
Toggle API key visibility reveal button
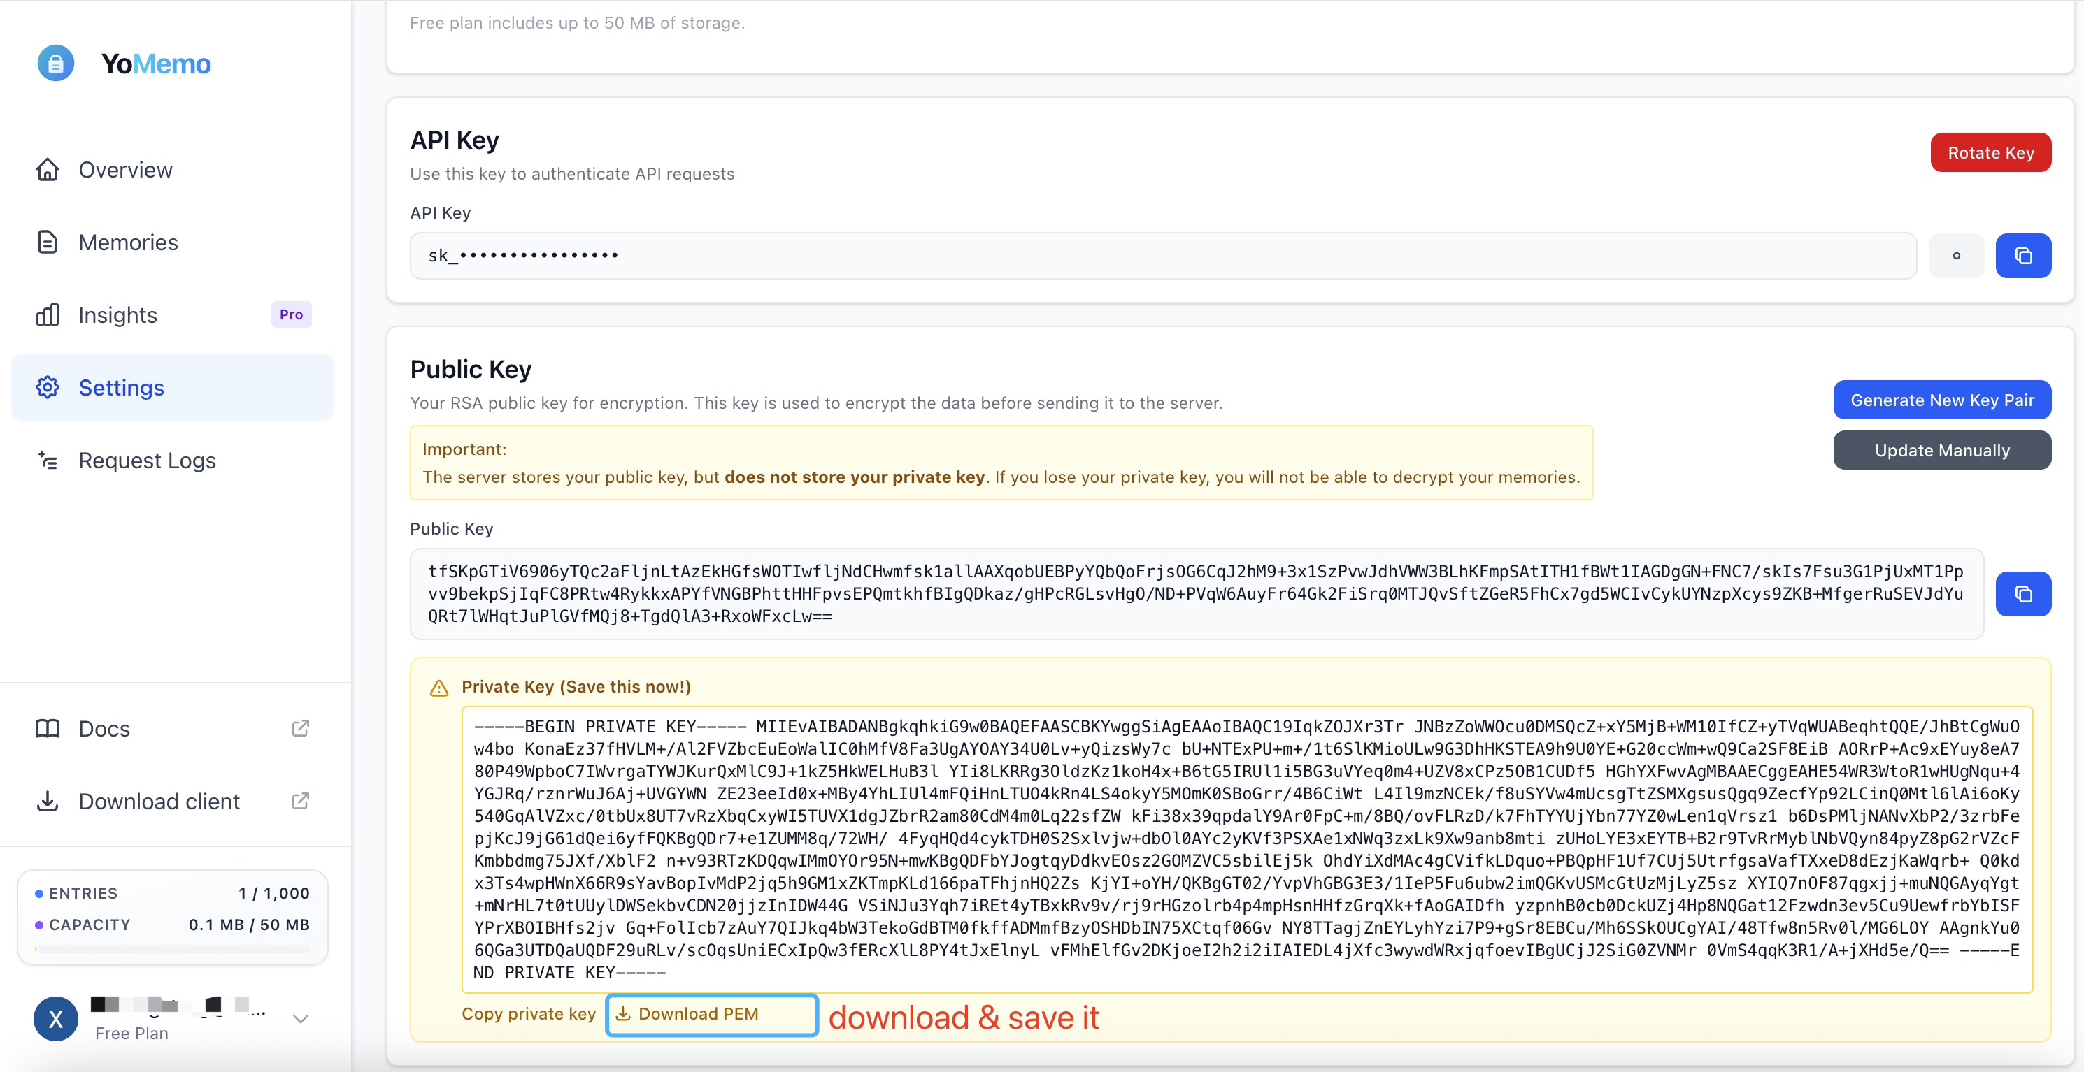[1955, 256]
